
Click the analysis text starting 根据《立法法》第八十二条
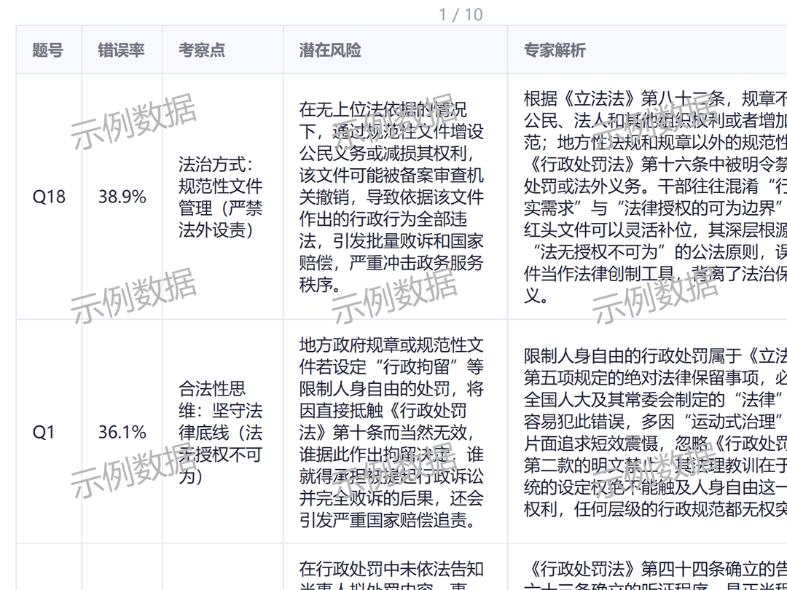pyautogui.click(x=655, y=197)
